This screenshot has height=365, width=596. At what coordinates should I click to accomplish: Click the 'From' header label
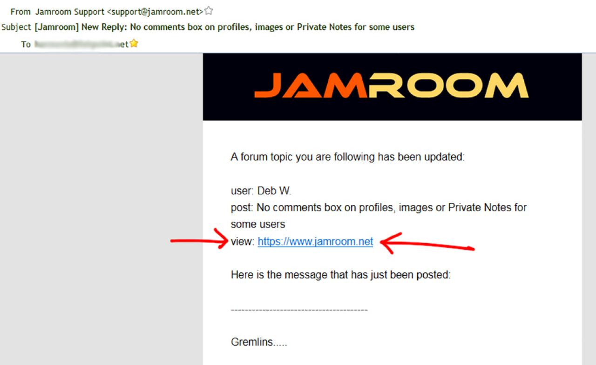pos(20,12)
